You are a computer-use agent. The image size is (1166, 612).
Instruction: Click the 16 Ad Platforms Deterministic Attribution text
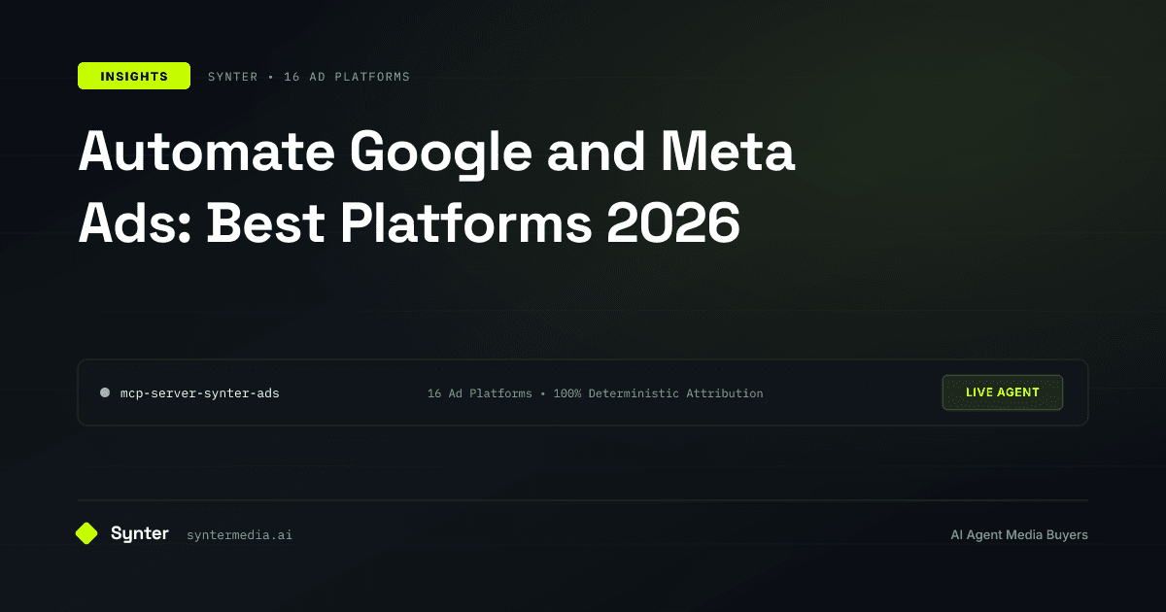pos(596,393)
